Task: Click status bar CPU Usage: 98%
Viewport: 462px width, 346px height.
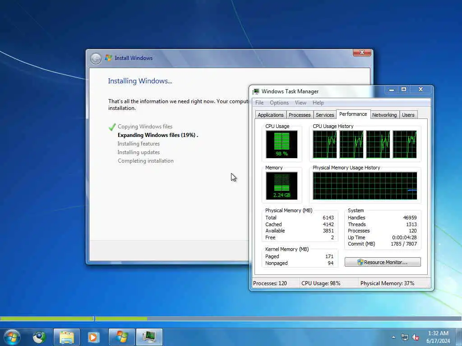Action: click(321, 283)
